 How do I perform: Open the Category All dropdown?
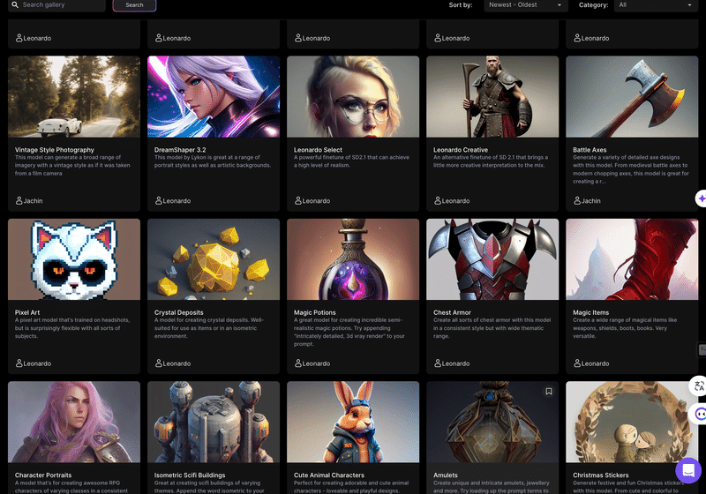click(x=656, y=5)
